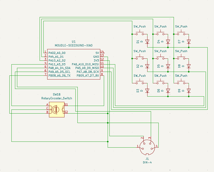
Task: Select diode symbol D3
Action: (147, 91)
